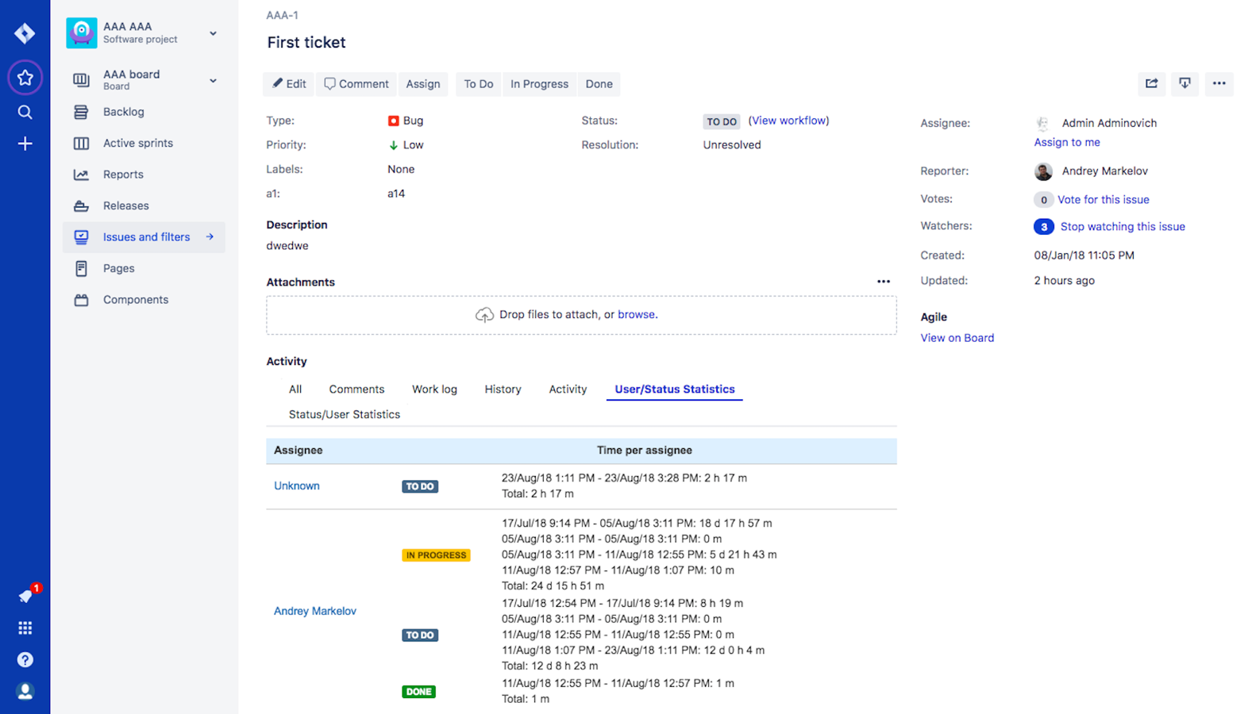
Task: Click the Assign to me link
Action: (x=1067, y=143)
